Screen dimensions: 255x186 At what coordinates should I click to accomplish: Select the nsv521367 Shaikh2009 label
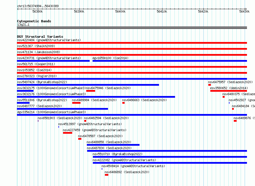click(36, 46)
